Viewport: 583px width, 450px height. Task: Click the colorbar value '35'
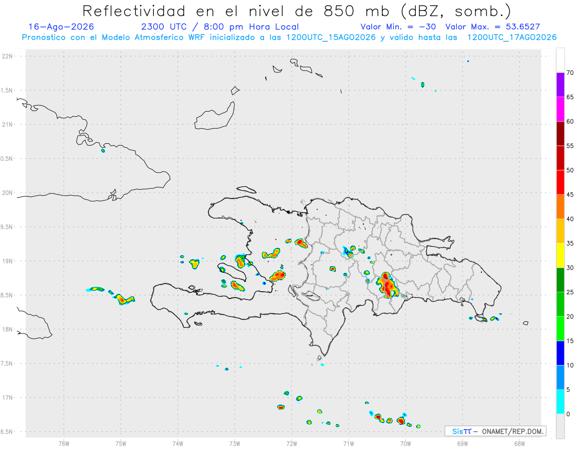pyautogui.click(x=570, y=243)
